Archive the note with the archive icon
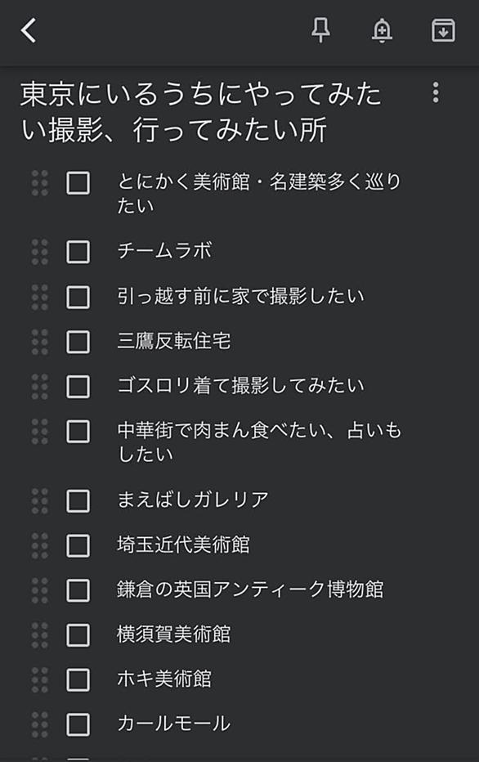Screen dimensions: 479x762 (x=443, y=30)
